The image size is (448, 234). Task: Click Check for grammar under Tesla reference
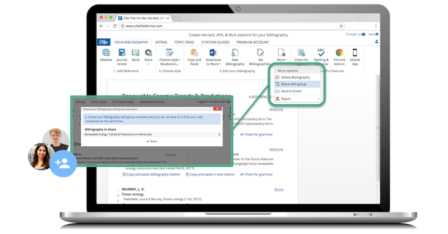click(256, 134)
